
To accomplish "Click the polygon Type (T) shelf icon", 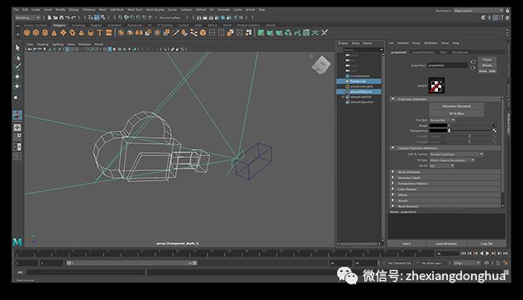I will click(x=99, y=33).
